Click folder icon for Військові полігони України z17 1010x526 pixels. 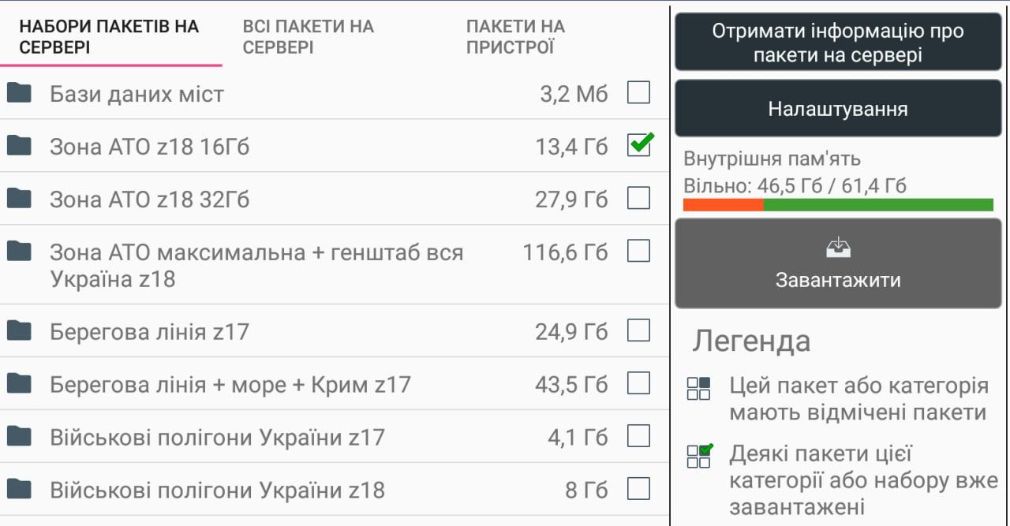[x=19, y=436]
